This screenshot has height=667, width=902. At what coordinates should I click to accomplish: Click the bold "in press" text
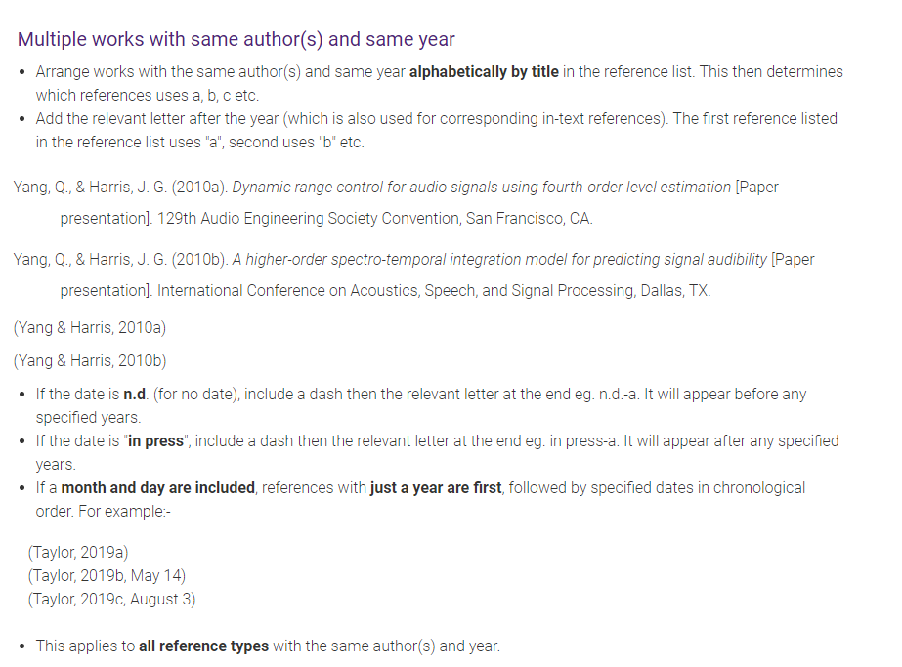(155, 441)
